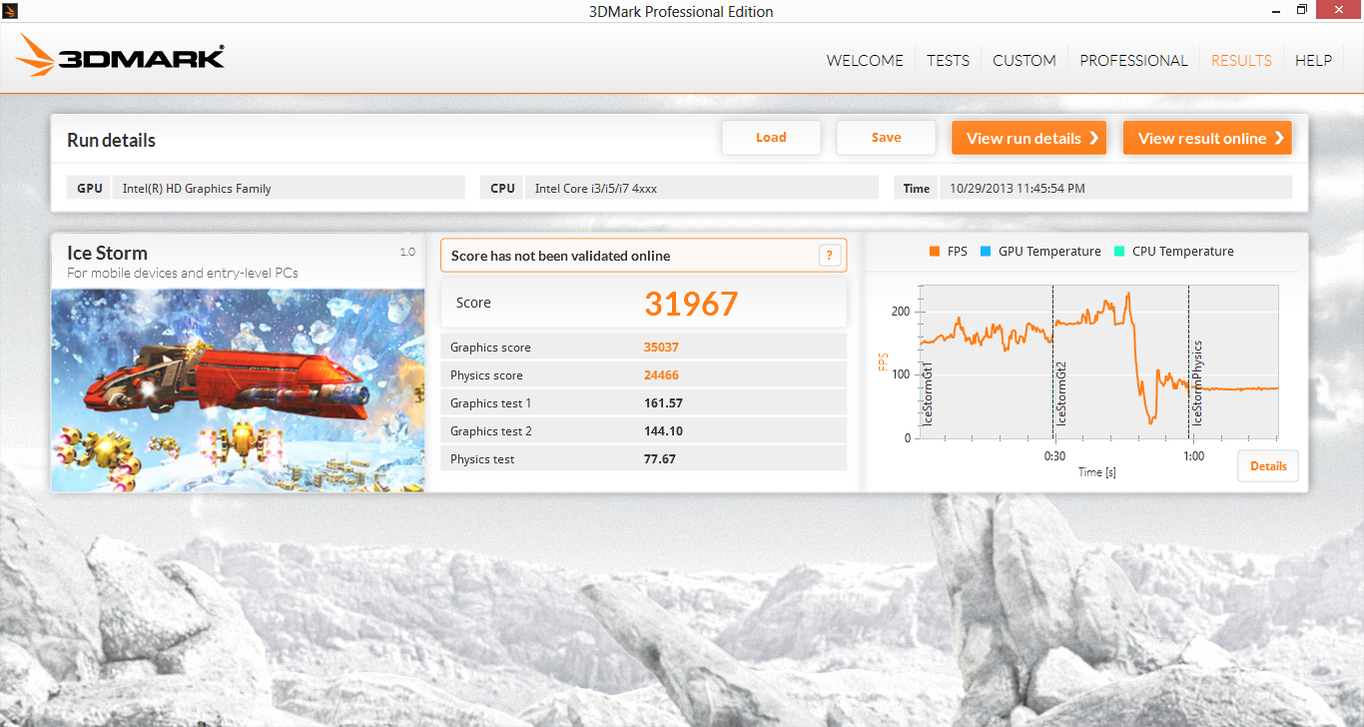Image resolution: width=1364 pixels, height=727 pixels.
Task: Switch to the TESTS tab
Action: point(948,61)
